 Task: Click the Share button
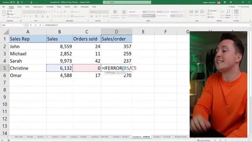pos(232,7)
